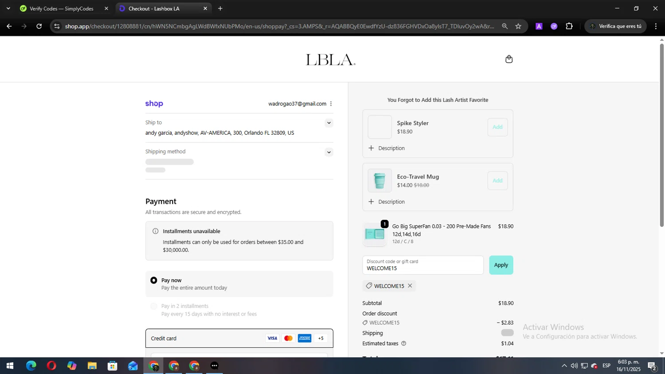Click the Visa card icon
Viewport: 665px width, 374px height.
click(x=272, y=338)
